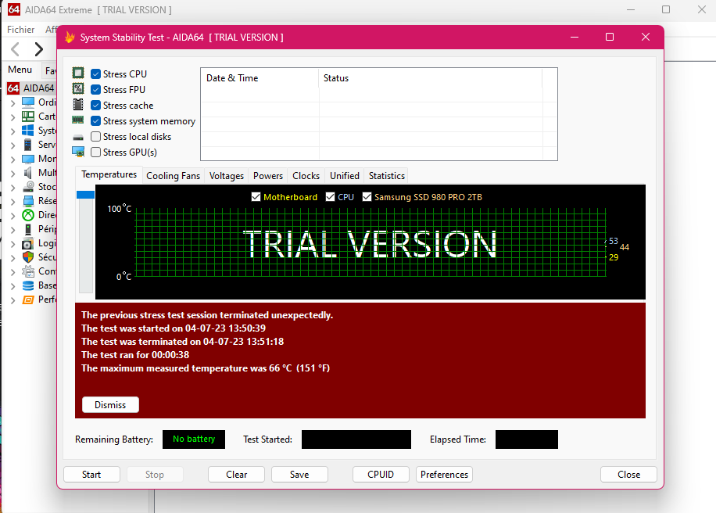Switch to the Unified tab
The width and height of the screenshot is (716, 513).
coord(344,176)
